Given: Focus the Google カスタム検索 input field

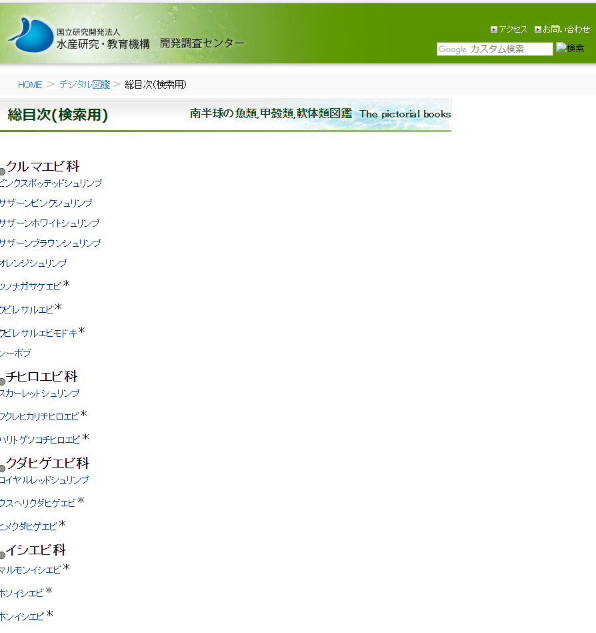Looking at the screenshot, I should (x=495, y=49).
